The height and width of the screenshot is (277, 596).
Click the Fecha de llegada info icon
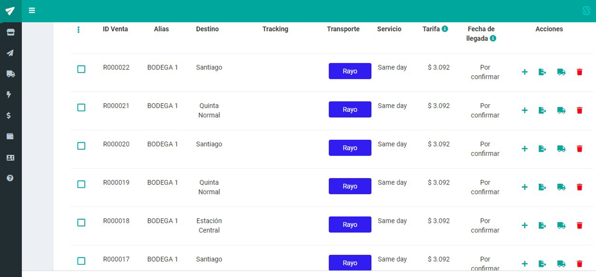[x=493, y=38]
